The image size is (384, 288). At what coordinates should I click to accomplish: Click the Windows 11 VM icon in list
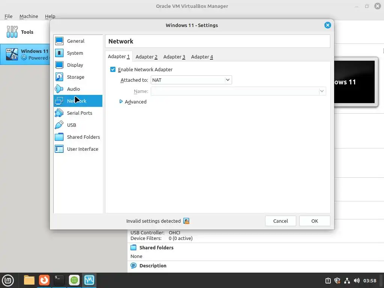12,54
